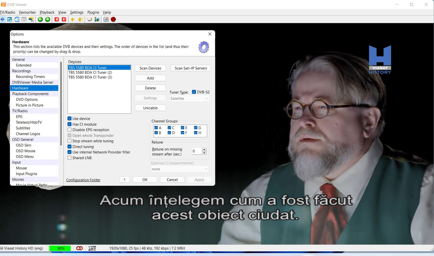Open the Playback menu
434x256 pixels.
coord(47,12)
